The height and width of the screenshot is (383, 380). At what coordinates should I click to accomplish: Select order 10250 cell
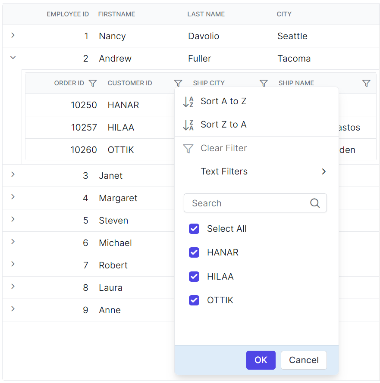pyautogui.click(x=84, y=105)
